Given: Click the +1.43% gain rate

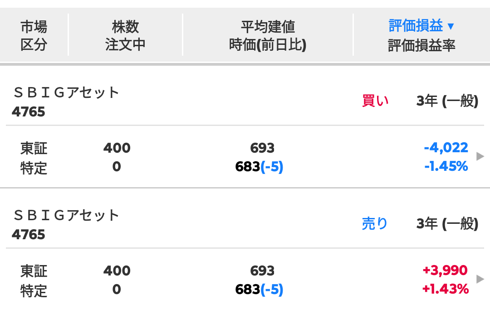Looking at the screenshot, I should pos(446,289).
